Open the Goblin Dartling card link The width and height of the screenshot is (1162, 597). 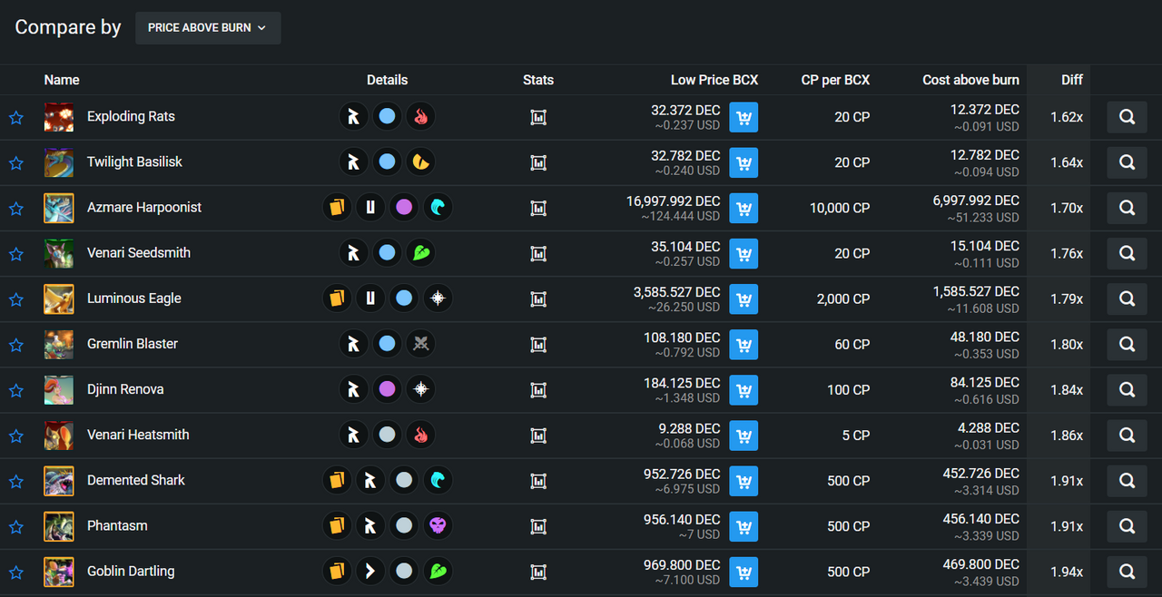[131, 571]
